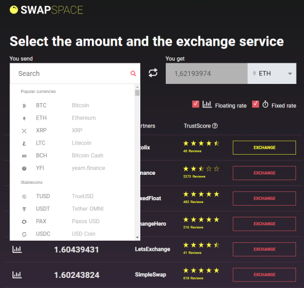
Task: Click the dropdown list scroll-up arrow
Action: (x=137, y=87)
